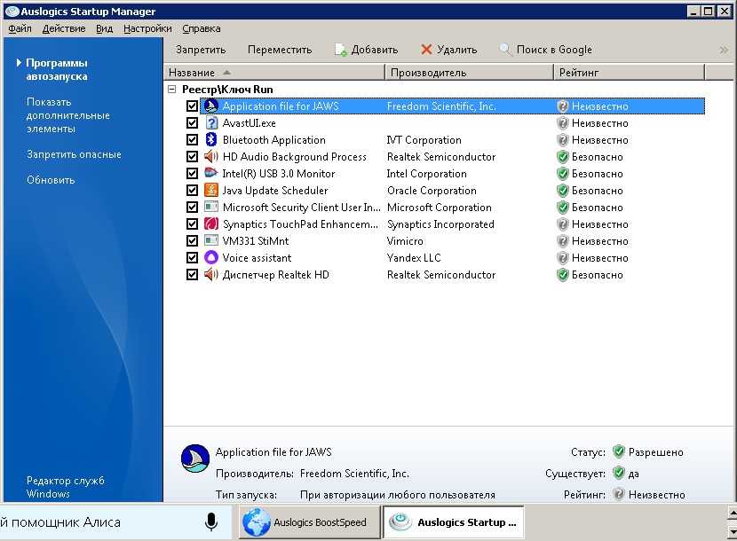
Task: Disable the Intel(R) USB 3.0 Monitor checkbox
Action: pyautogui.click(x=192, y=174)
